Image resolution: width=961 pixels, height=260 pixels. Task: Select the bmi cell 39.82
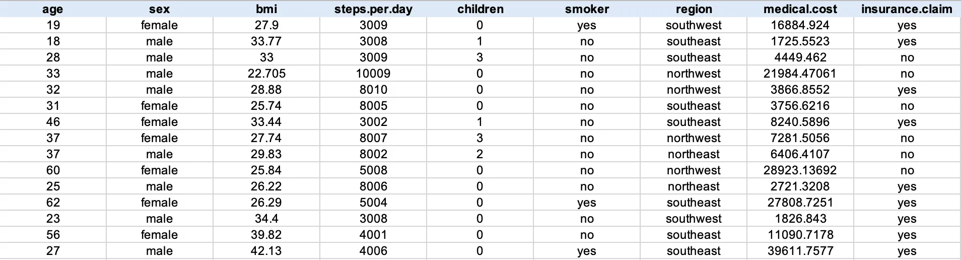[266, 235]
